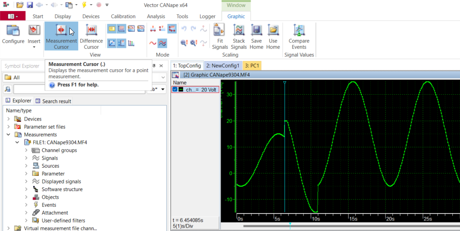Viewport: 460px width, 231px height.
Task: Switch to the Search result tab
Action: [x=53, y=101]
